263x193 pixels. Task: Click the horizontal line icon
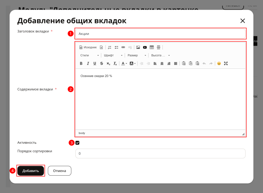(x=159, y=48)
